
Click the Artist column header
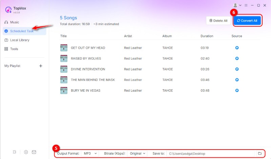pos(128,36)
